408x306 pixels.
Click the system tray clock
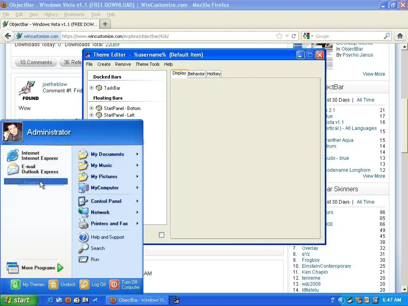pos(392,300)
